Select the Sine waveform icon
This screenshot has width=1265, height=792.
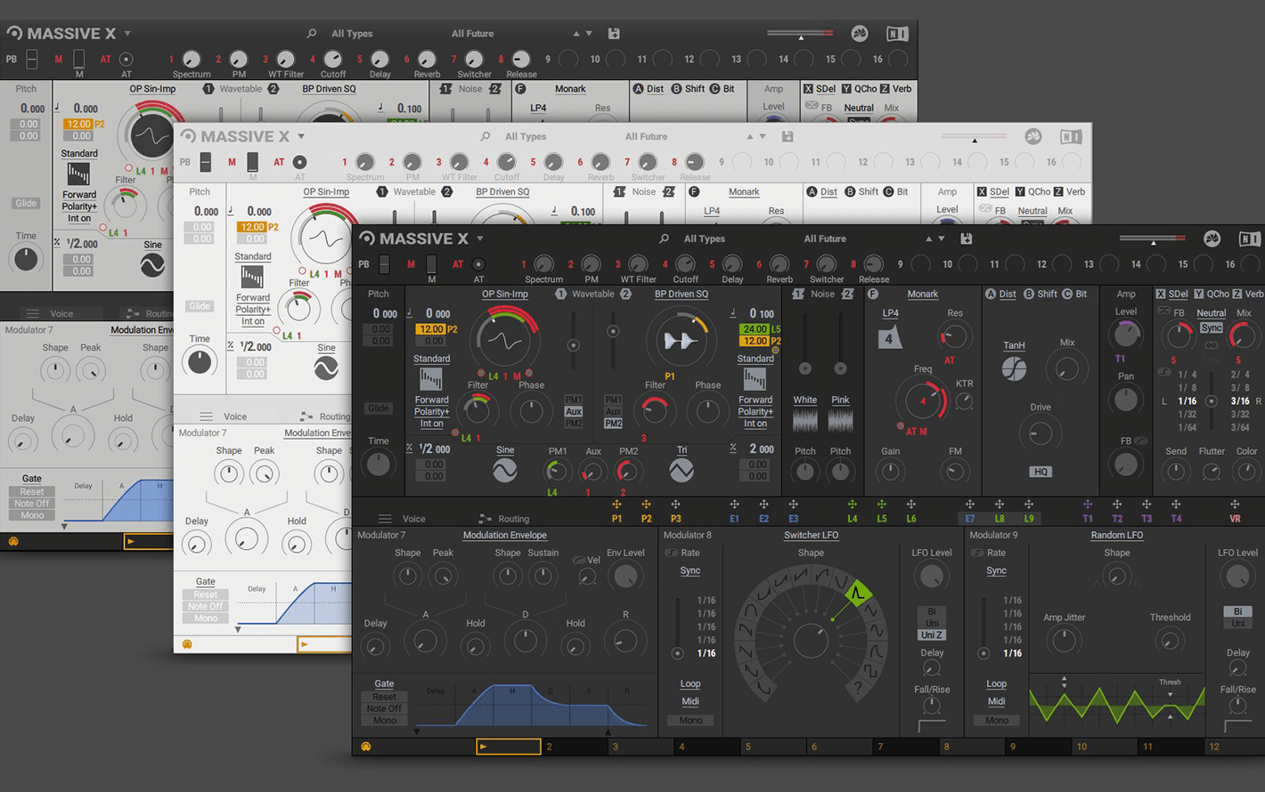pos(505,471)
